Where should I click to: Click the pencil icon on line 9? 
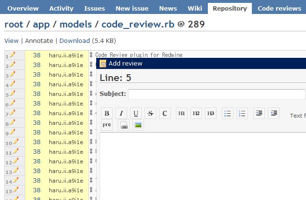[13, 132]
